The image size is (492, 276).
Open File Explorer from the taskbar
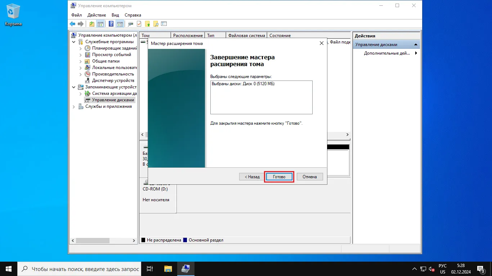click(x=168, y=269)
